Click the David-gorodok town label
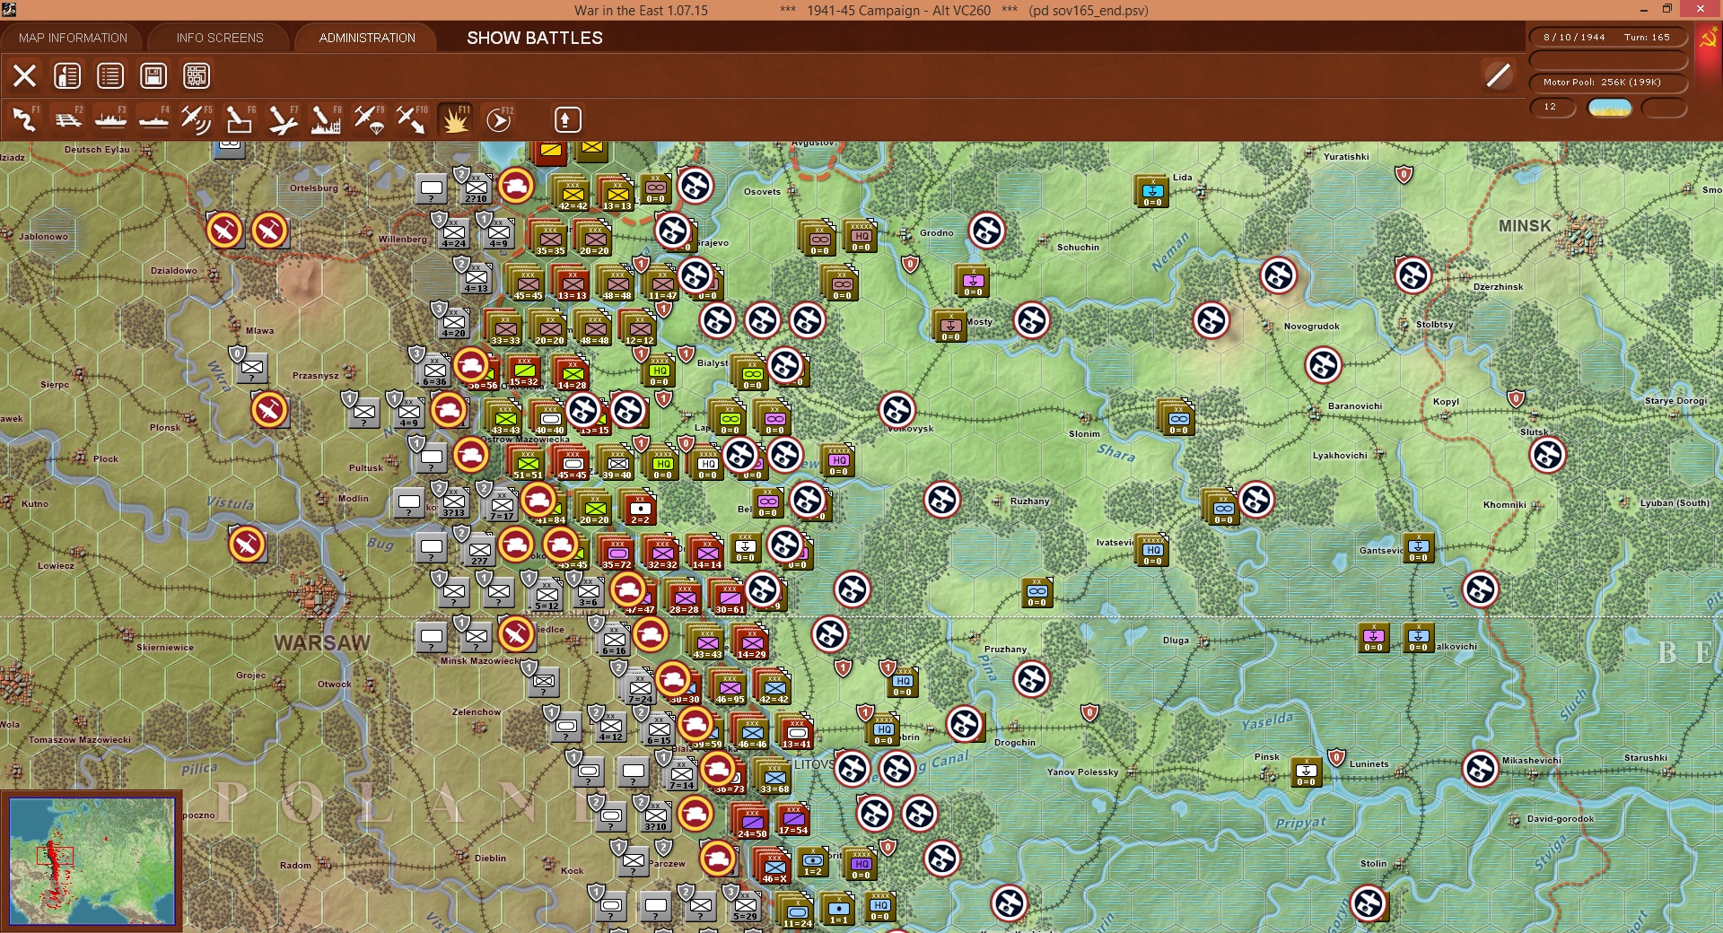 point(1561,819)
